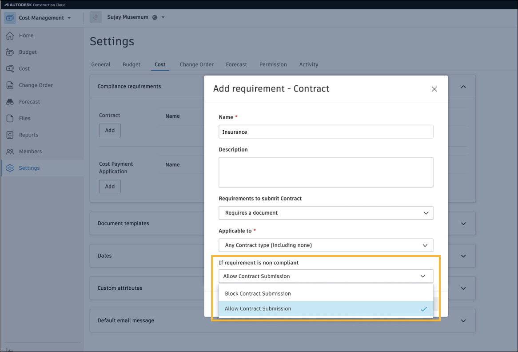Open Budget from the sidebar icon
This screenshot has width=518, height=352.
coord(10,52)
